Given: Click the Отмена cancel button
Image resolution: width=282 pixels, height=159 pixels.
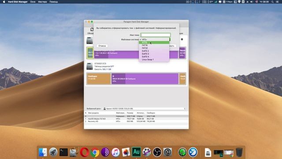Looking at the screenshot, I should [102, 46].
